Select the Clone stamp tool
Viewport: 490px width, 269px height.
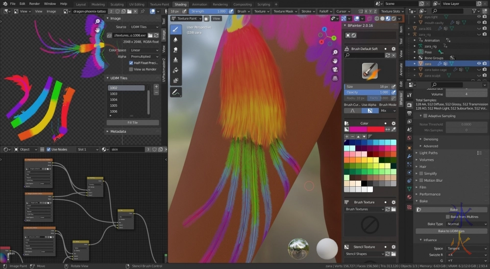tap(176, 60)
